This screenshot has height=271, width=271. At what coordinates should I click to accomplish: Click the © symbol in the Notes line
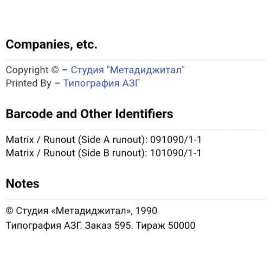(x=9, y=211)
